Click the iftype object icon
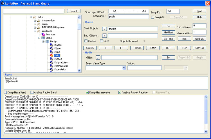 point(51,52)
